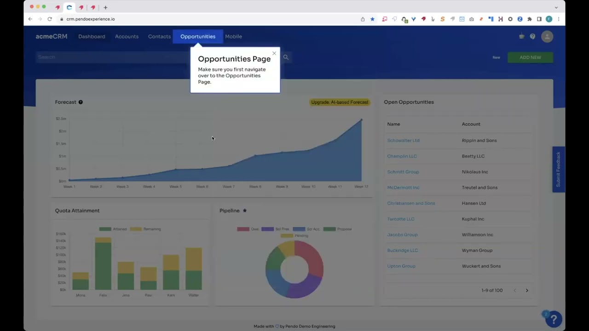Click the bookmark star in address bar

click(x=372, y=19)
